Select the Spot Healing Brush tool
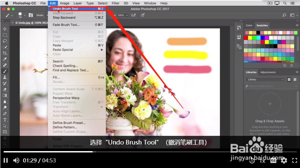This screenshot has height=168, width=300. (x=5, y=65)
